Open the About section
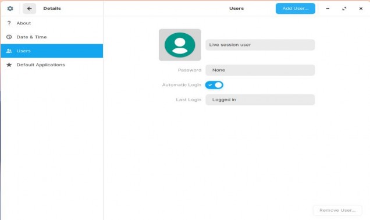Image resolution: width=370 pixels, height=220 pixels. (x=52, y=23)
